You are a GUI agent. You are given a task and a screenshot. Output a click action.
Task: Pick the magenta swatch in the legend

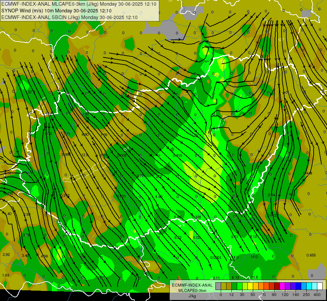pyautogui.click(x=282, y=286)
